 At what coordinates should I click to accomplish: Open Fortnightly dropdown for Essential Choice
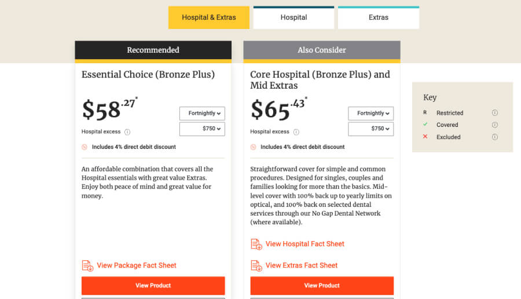pos(202,114)
